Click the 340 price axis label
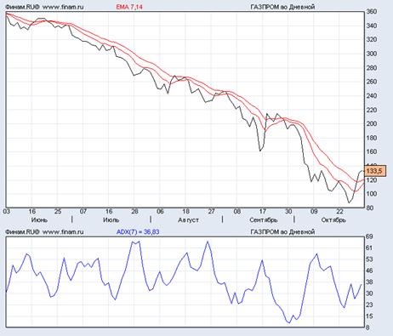This screenshot has width=393, height=336. point(372,26)
